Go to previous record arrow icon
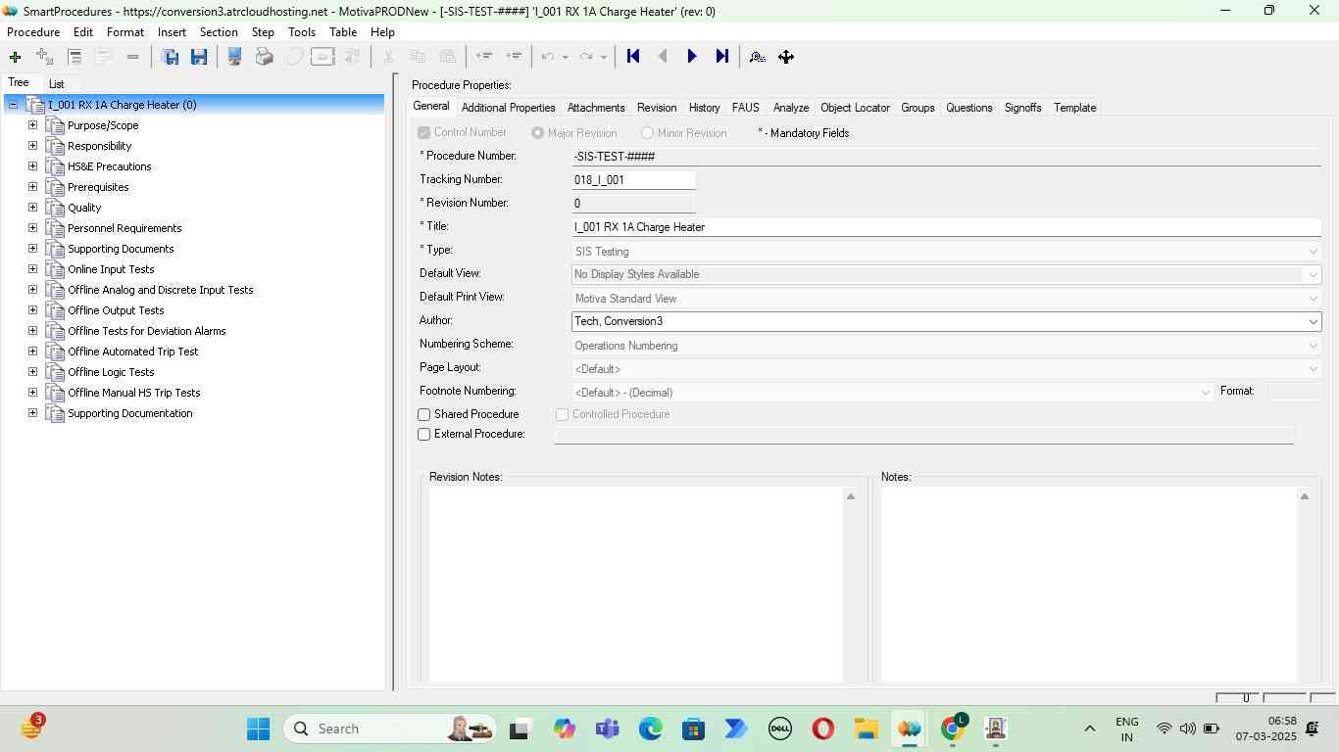The width and height of the screenshot is (1339, 752). [x=663, y=57]
